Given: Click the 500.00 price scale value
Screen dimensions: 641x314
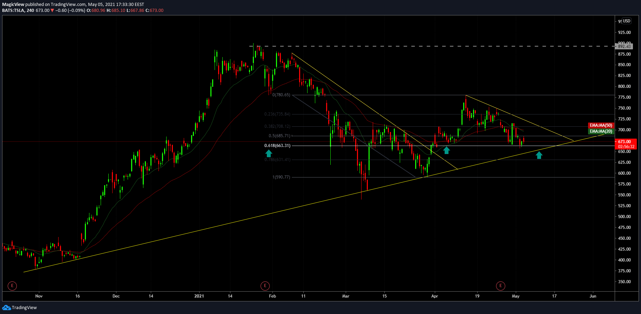Looking at the screenshot, I should 625,217.
